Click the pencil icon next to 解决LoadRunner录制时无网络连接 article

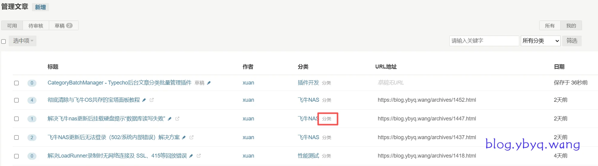[191, 156]
